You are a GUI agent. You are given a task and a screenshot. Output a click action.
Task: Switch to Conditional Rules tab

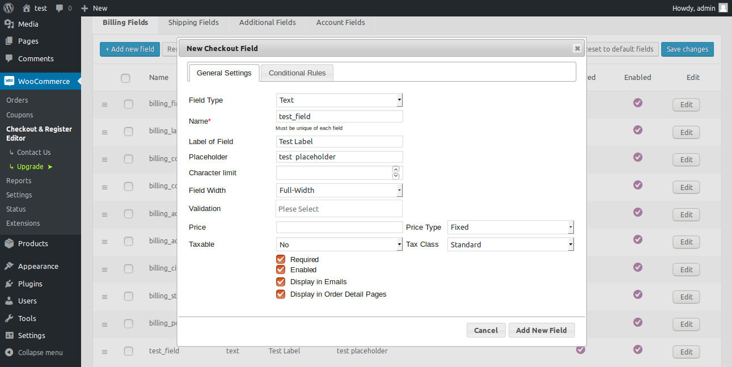point(297,73)
